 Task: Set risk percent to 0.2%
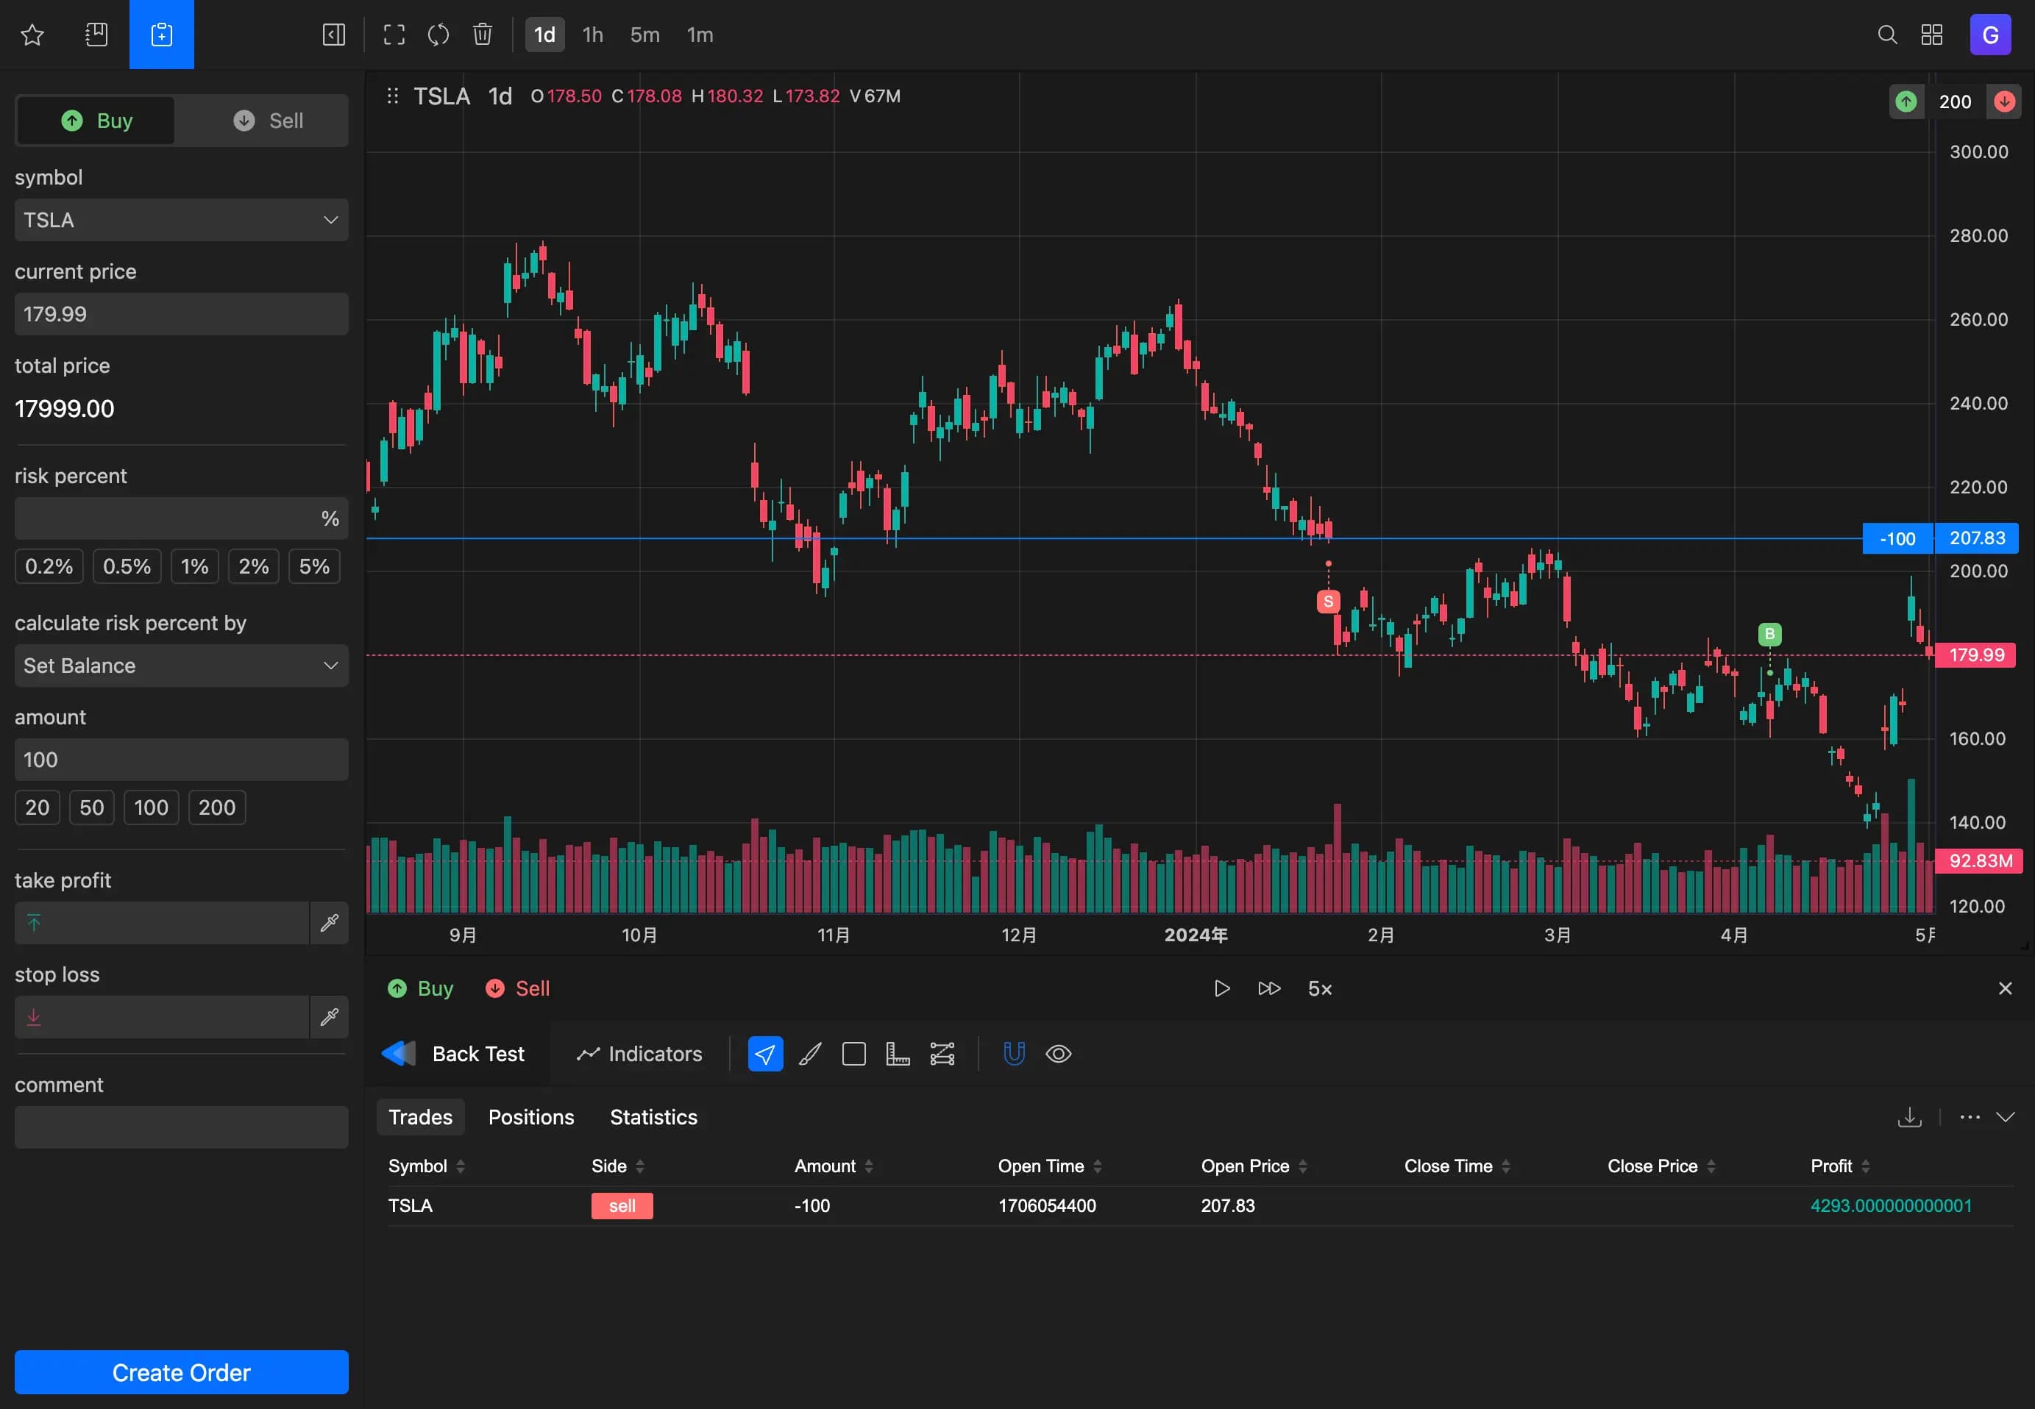49,566
